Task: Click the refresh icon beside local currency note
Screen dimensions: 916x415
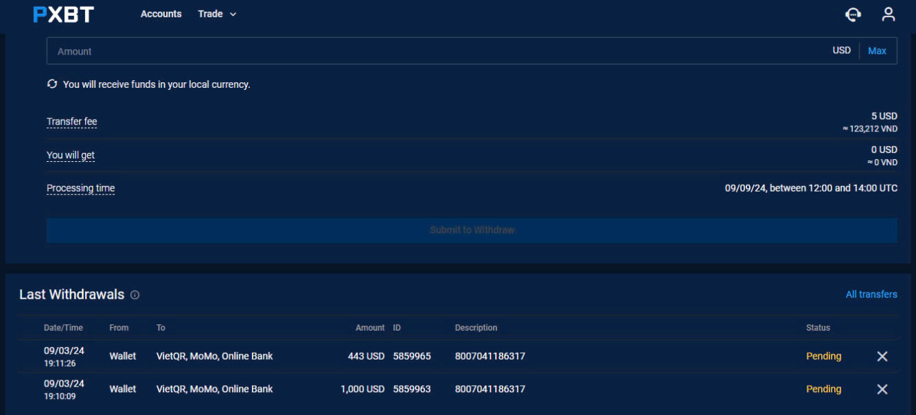Action: point(52,84)
